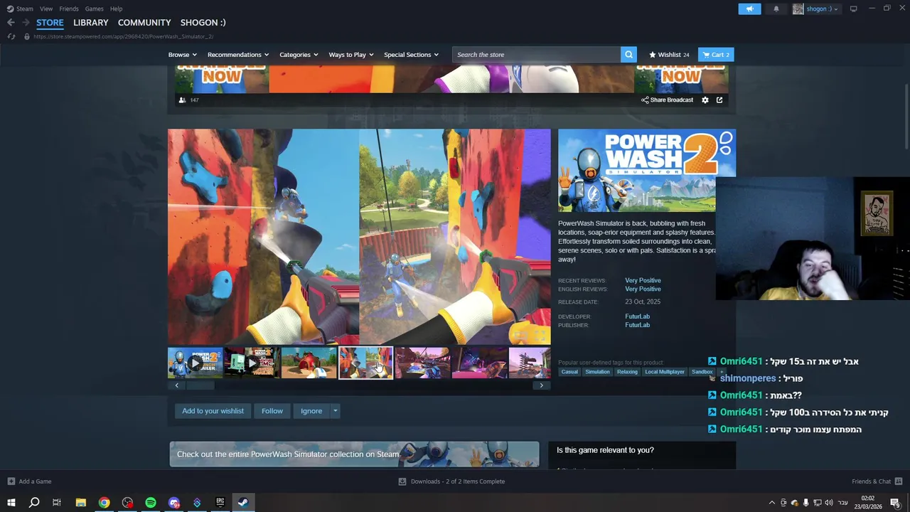The width and height of the screenshot is (910, 512).
Task: Open the View menu
Action: point(46,9)
